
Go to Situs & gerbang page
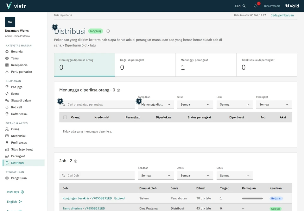tap(24, 150)
